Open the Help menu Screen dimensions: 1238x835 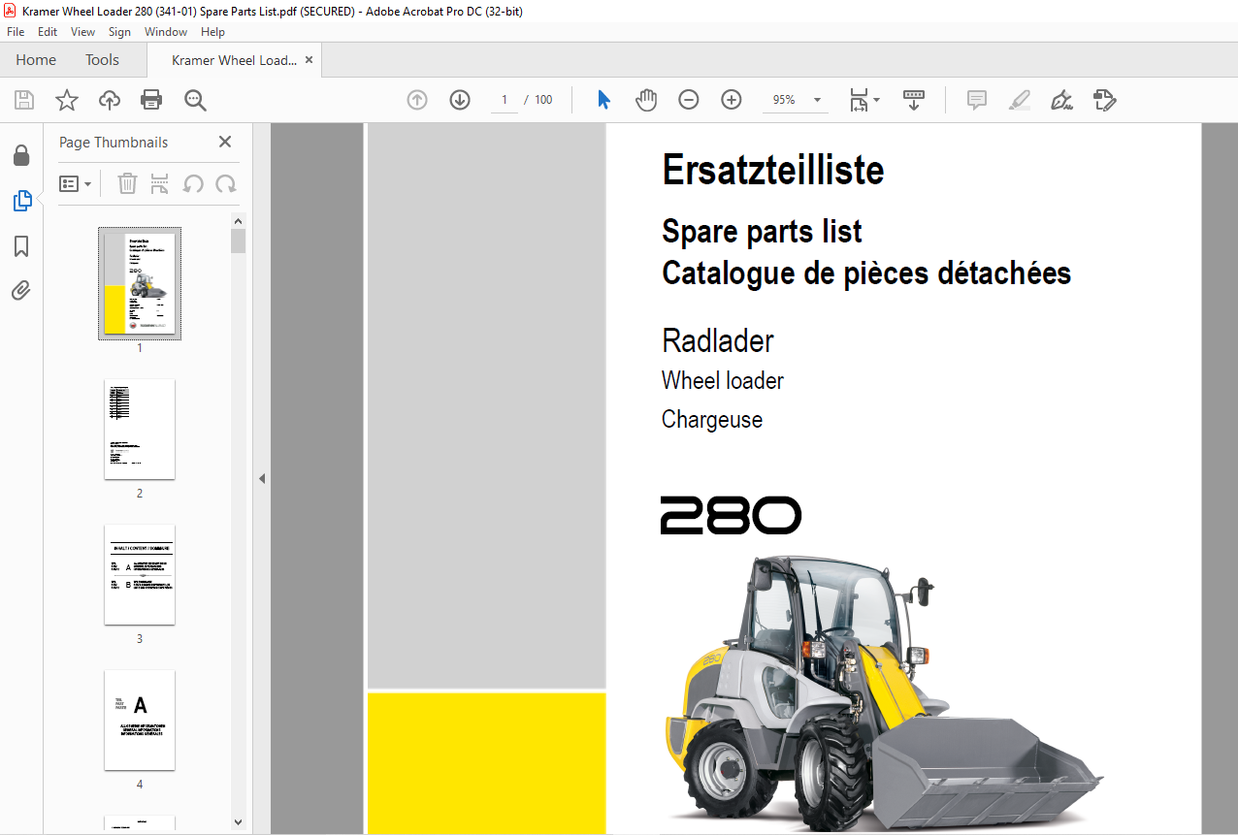pyautogui.click(x=212, y=32)
